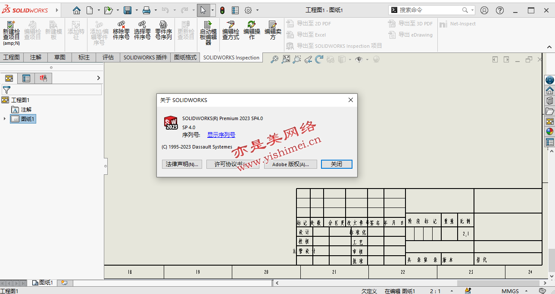Click the Zoom to Fit icon

(x=286, y=60)
